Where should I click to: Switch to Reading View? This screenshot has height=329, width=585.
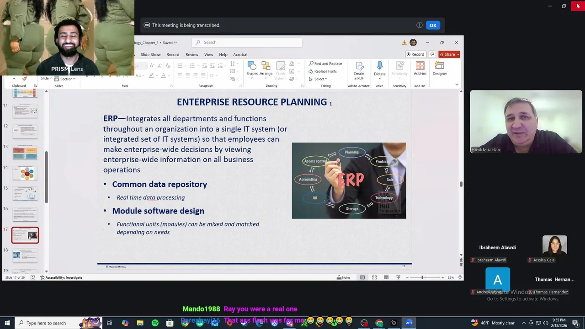coord(386,277)
